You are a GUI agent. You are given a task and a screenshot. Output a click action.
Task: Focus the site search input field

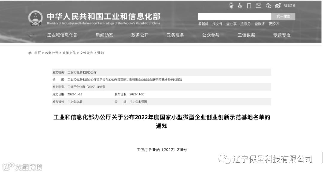235,16
